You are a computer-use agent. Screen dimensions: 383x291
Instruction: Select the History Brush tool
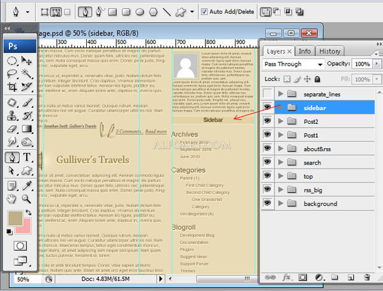[27, 116]
